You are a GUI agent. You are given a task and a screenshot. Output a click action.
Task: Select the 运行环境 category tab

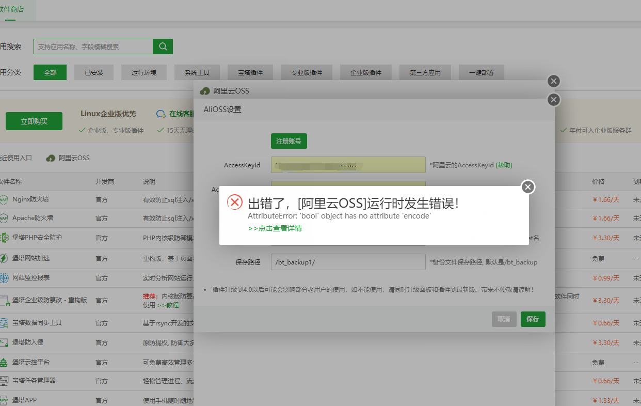click(x=144, y=72)
